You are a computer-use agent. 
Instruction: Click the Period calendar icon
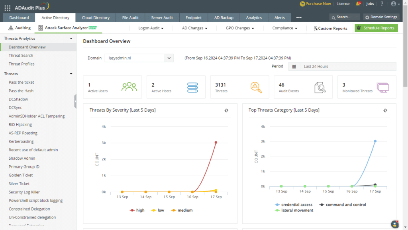(294, 66)
